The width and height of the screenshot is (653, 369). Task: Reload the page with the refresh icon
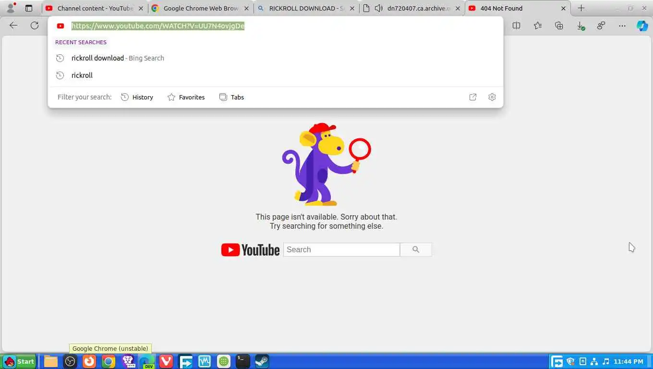(35, 25)
